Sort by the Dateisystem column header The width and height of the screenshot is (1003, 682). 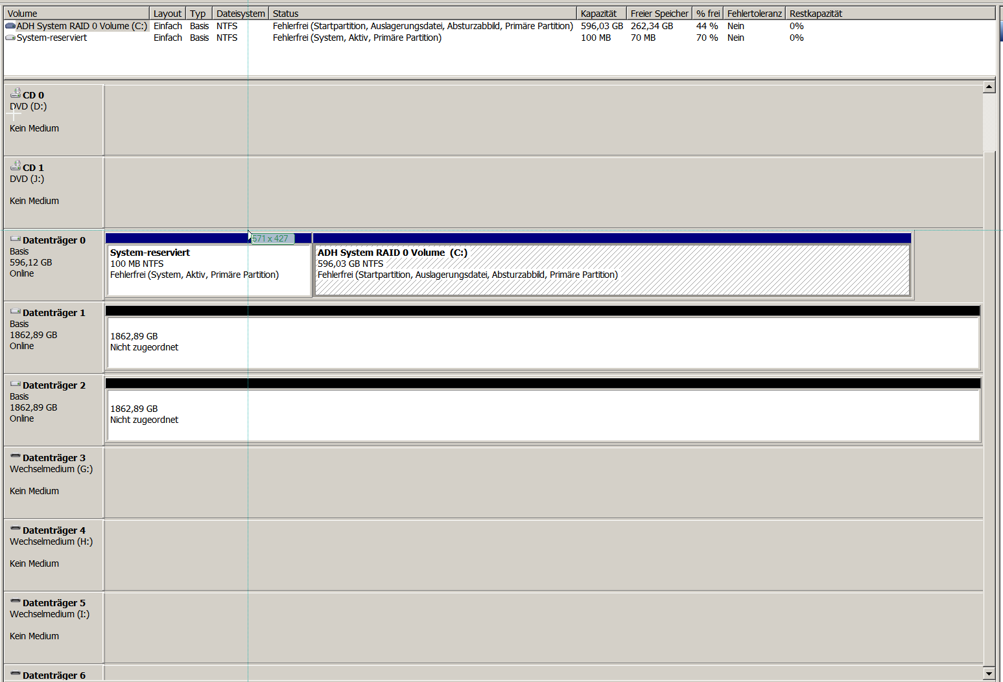[241, 13]
